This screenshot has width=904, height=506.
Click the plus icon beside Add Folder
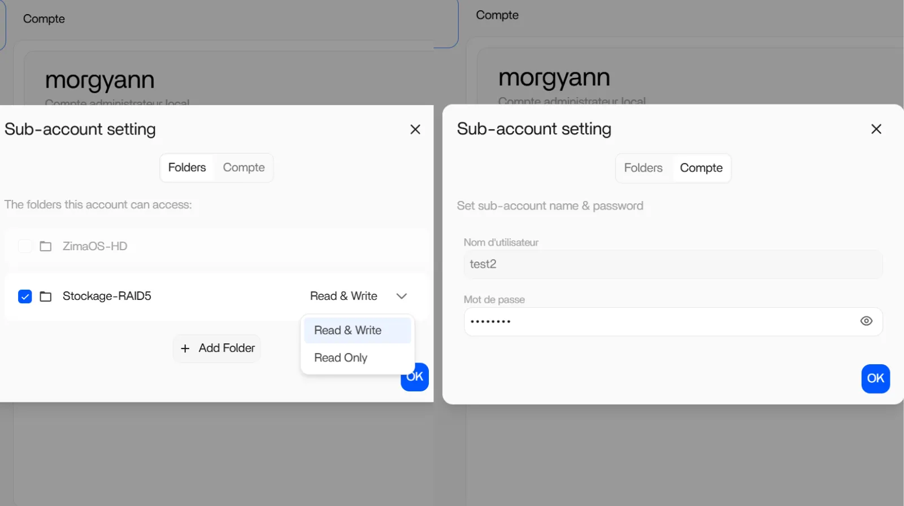coord(185,349)
